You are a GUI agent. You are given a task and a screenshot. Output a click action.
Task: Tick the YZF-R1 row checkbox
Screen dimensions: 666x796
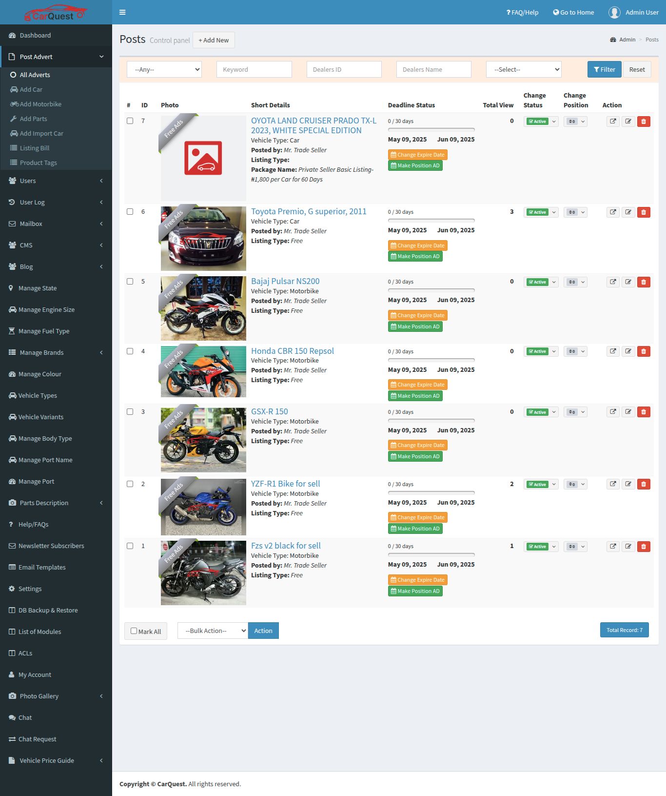coord(130,484)
